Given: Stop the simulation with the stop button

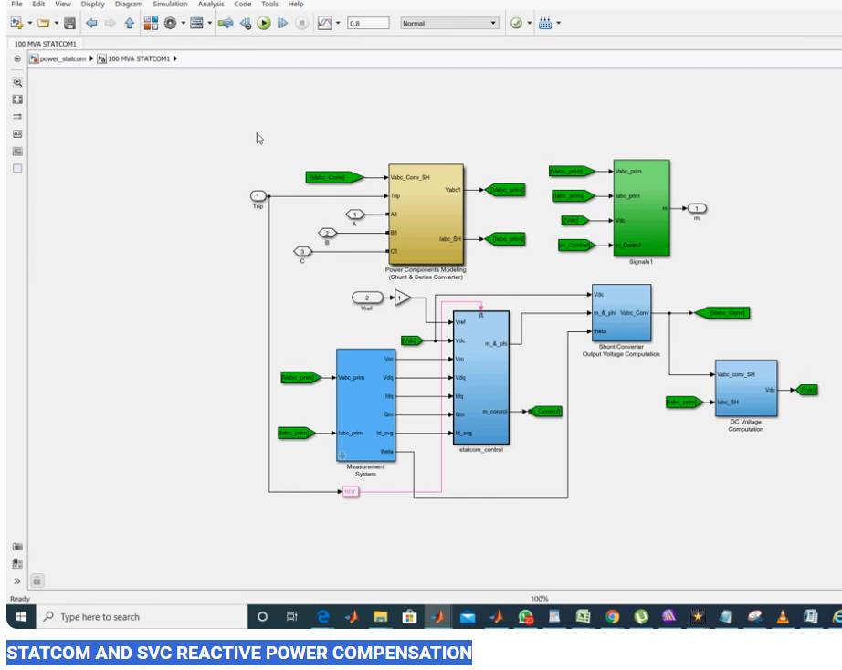Looking at the screenshot, I should [x=301, y=23].
